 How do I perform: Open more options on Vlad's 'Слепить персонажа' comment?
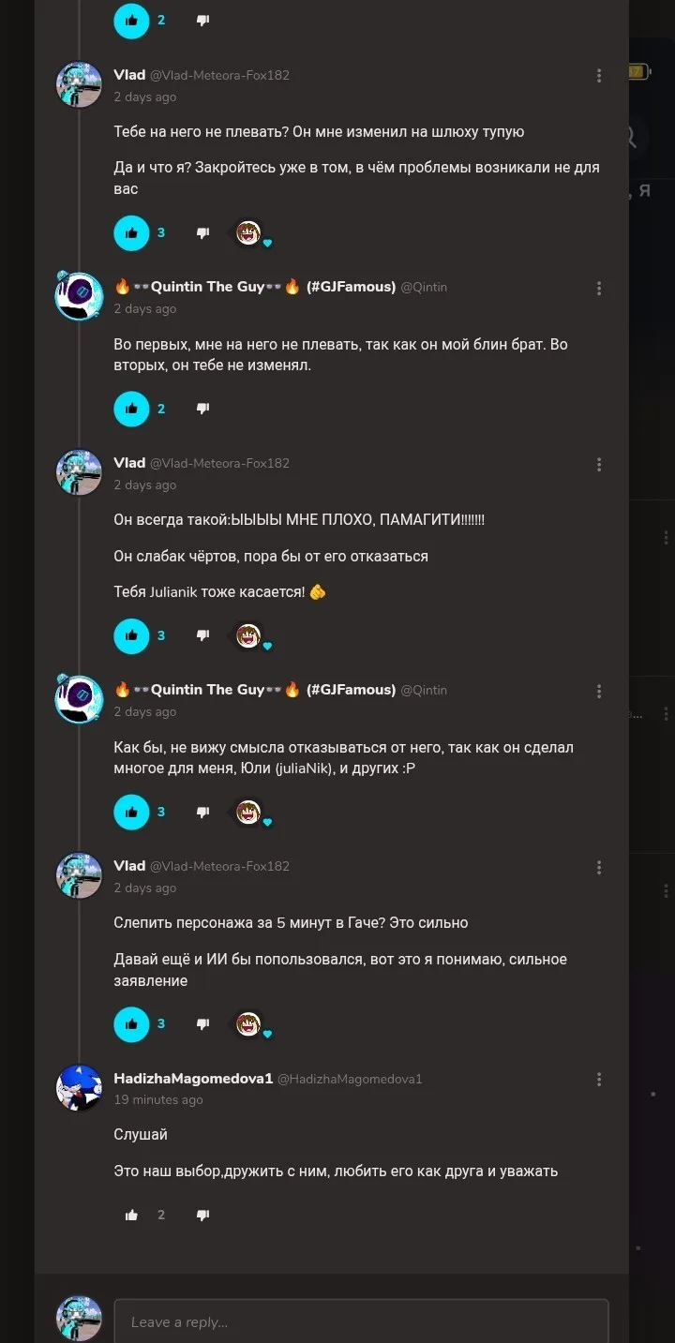click(599, 868)
